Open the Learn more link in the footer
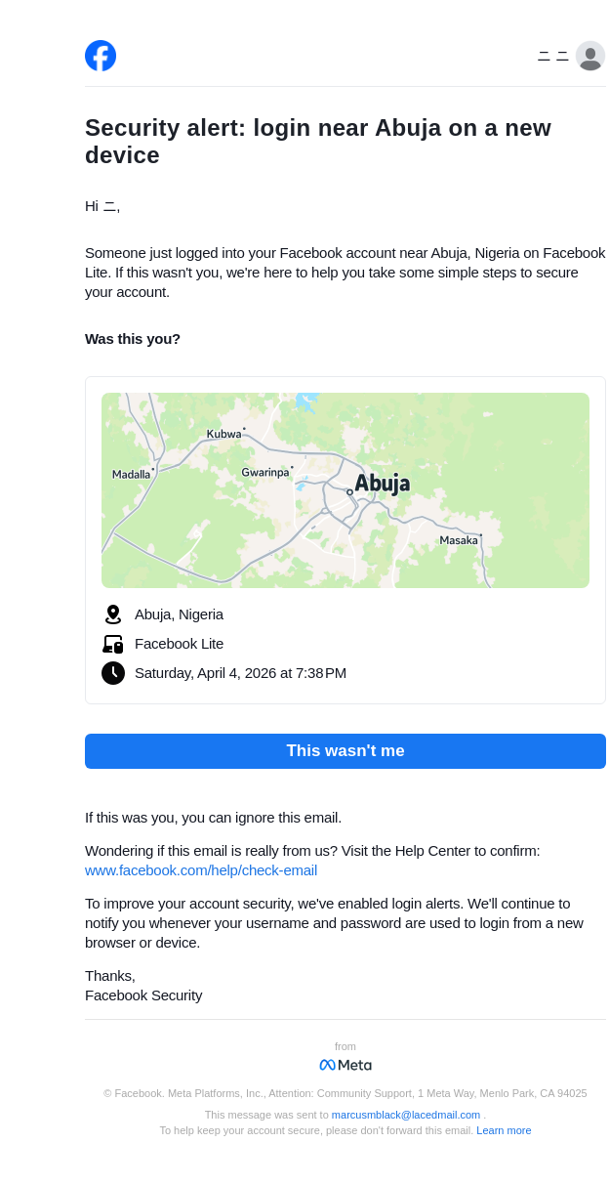The width and height of the screenshot is (609, 1185). pyautogui.click(x=504, y=1130)
